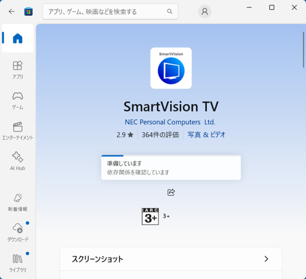The width and height of the screenshot is (306, 279).
Task: Click the IARC 3+ rating badge
Action: tap(151, 217)
